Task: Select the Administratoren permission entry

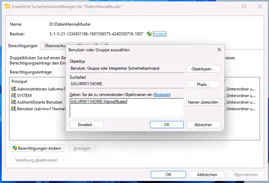Action: (x=38, y=89)
